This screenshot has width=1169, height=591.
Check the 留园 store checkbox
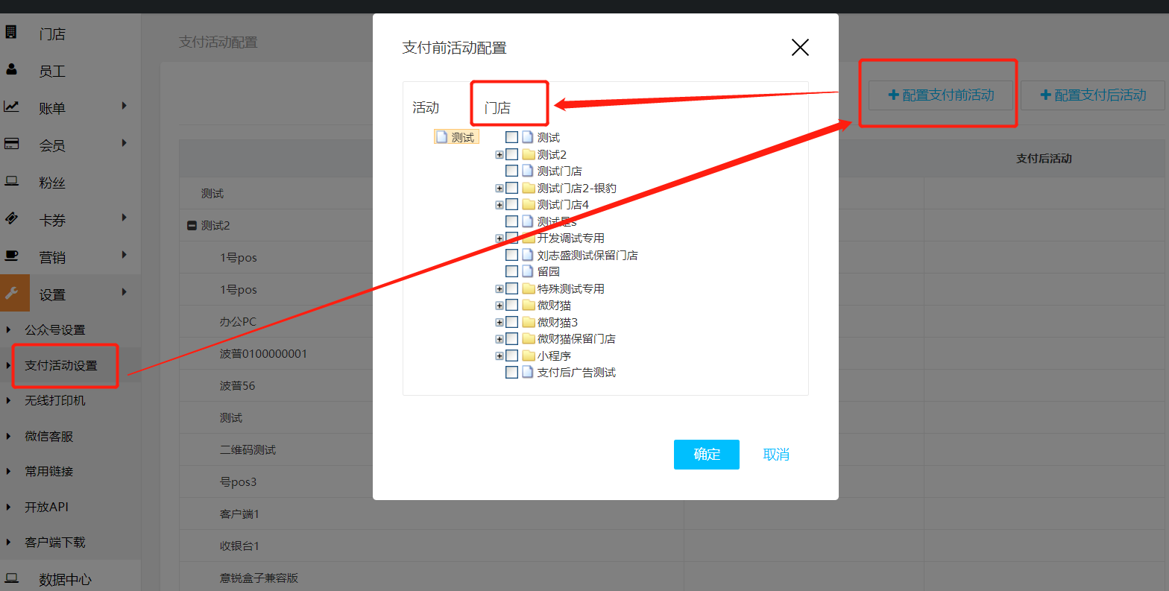coord(511,271)
